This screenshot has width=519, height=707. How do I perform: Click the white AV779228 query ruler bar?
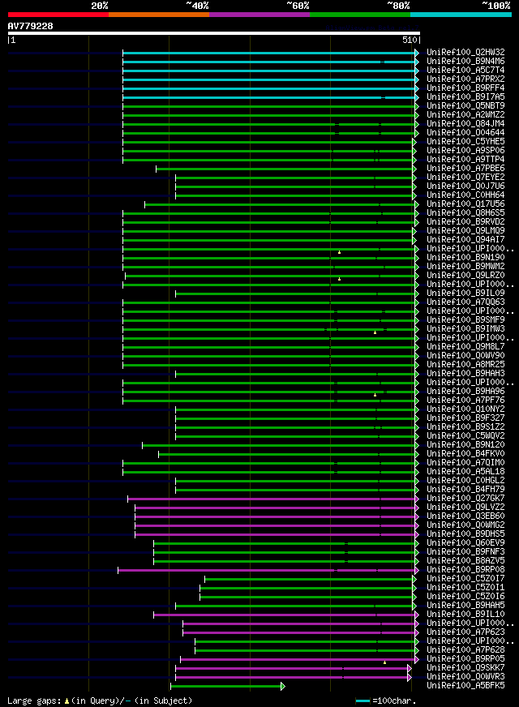click(x=214, y=33)
